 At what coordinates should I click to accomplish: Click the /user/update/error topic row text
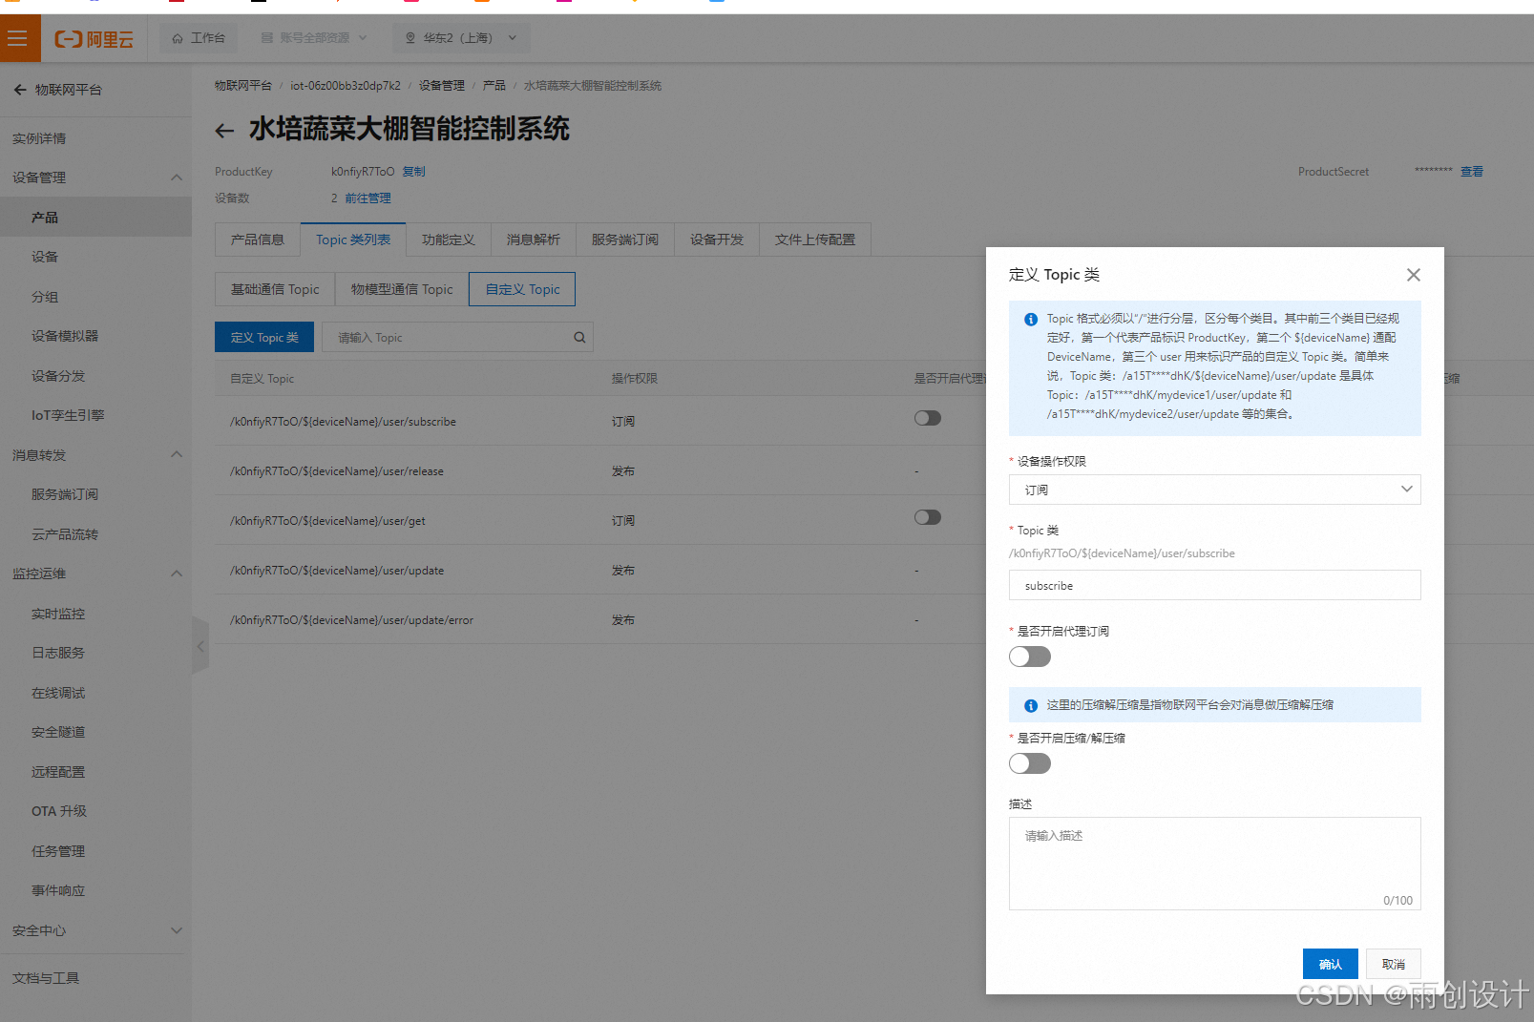pyautogui.click(x=351, y=620)
